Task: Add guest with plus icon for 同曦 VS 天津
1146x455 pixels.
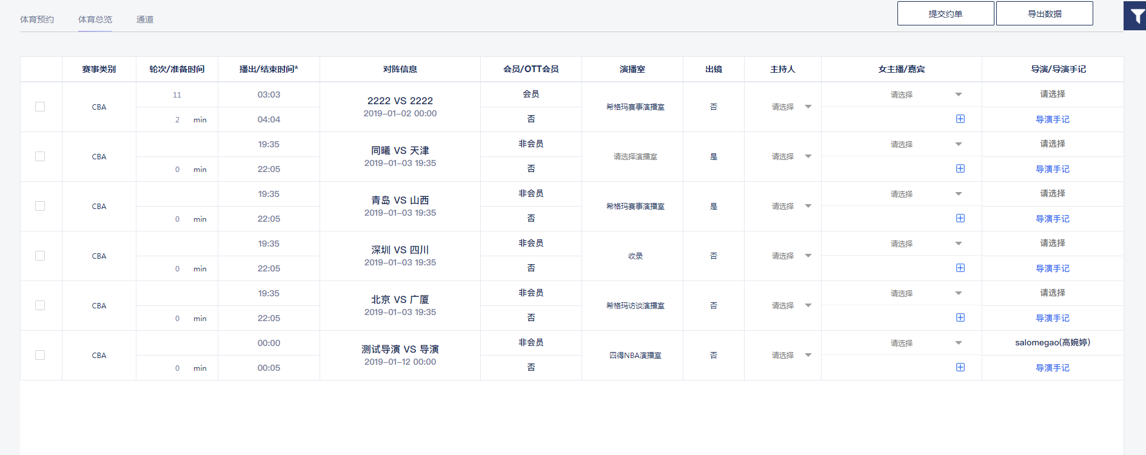Action: point(960,169)
